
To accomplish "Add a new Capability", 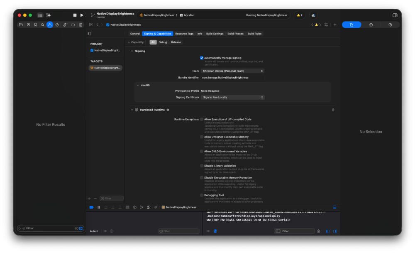I will point(136,42).
